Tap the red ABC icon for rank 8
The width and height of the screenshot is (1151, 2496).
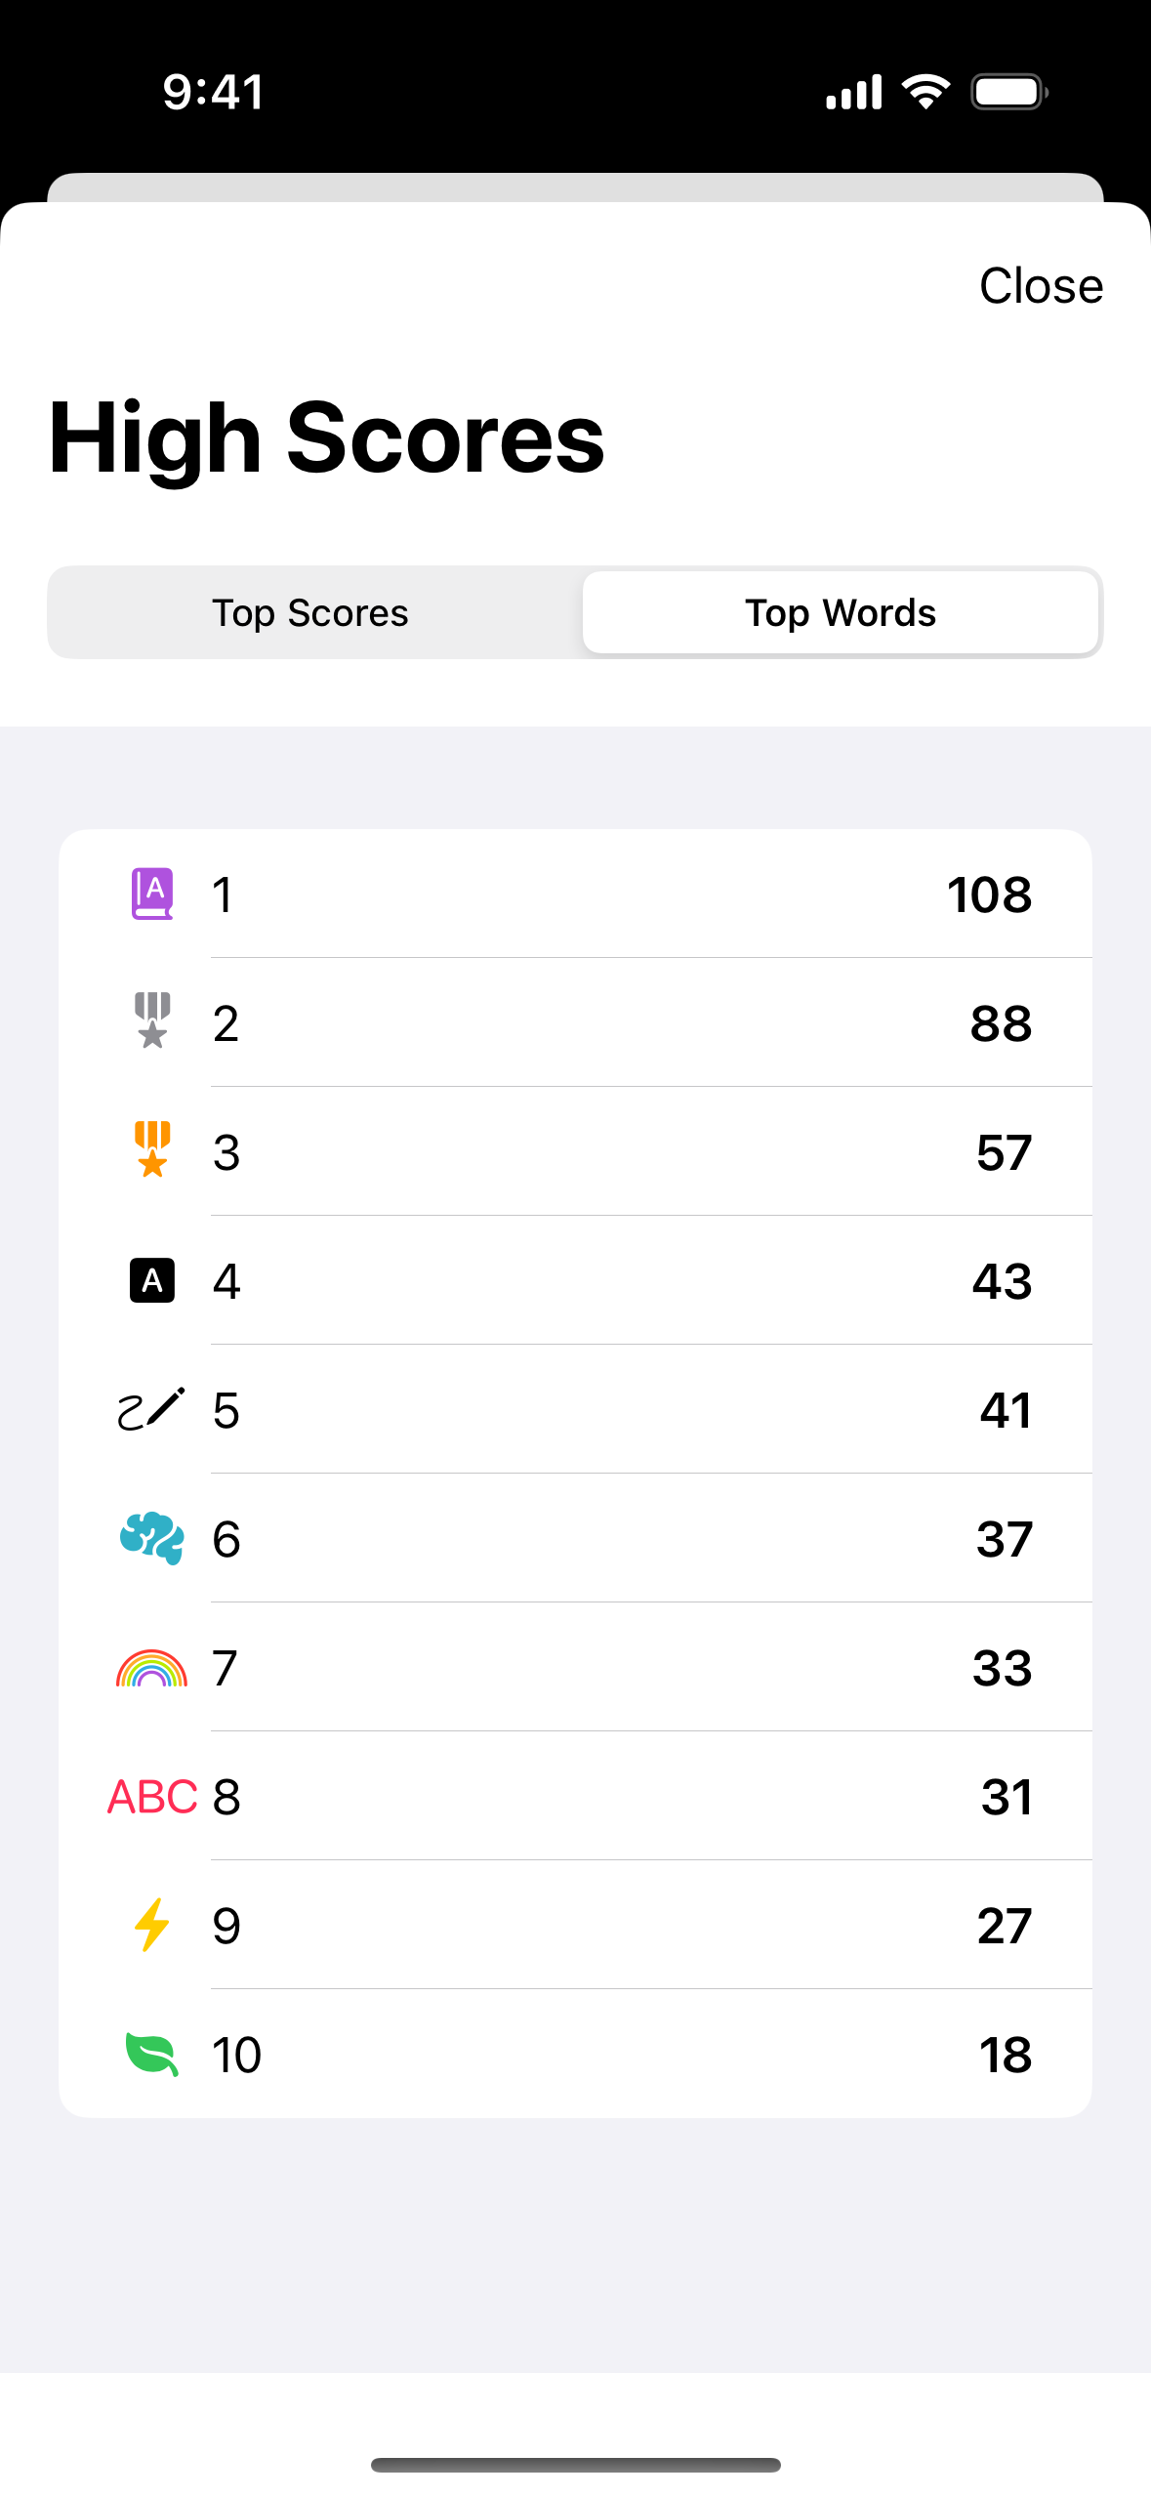pos(152,1797)
